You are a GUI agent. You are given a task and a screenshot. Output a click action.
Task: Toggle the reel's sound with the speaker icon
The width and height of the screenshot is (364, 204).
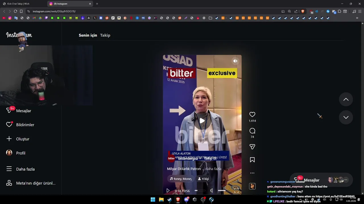pyautogui.click(x=235, y=61)
